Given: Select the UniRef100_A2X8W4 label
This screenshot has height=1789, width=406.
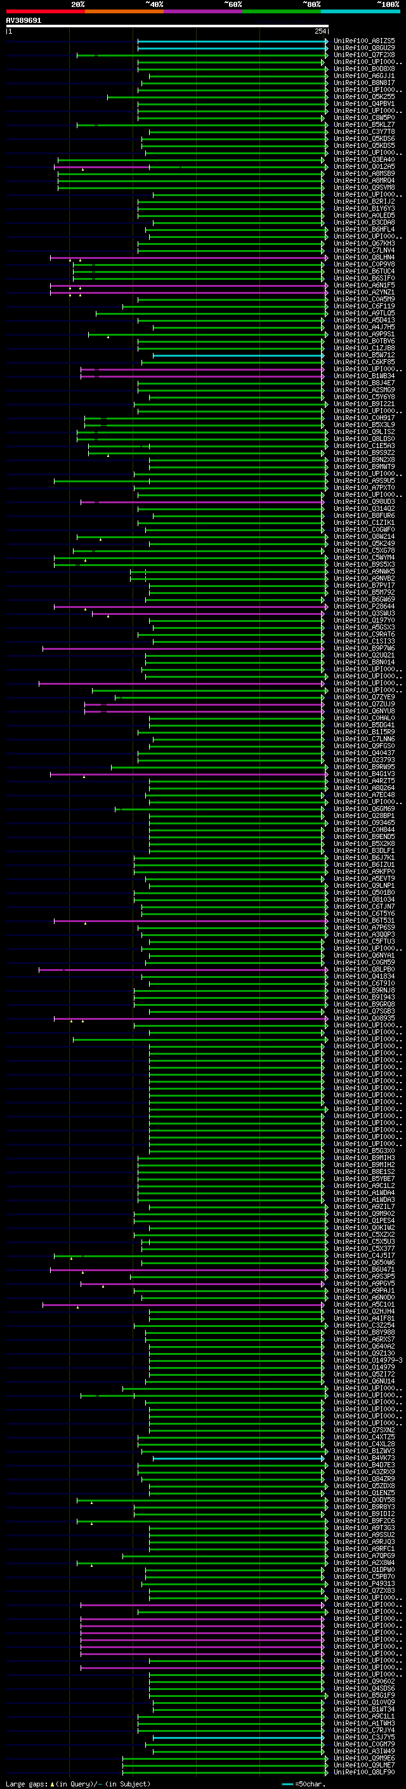Looking at the screenshot, I should click(364, 1563).
